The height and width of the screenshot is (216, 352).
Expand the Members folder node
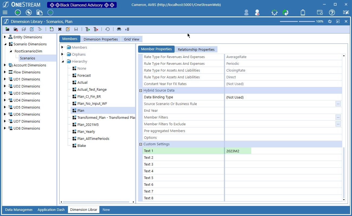pyautogui.click(x=62, y=47)
